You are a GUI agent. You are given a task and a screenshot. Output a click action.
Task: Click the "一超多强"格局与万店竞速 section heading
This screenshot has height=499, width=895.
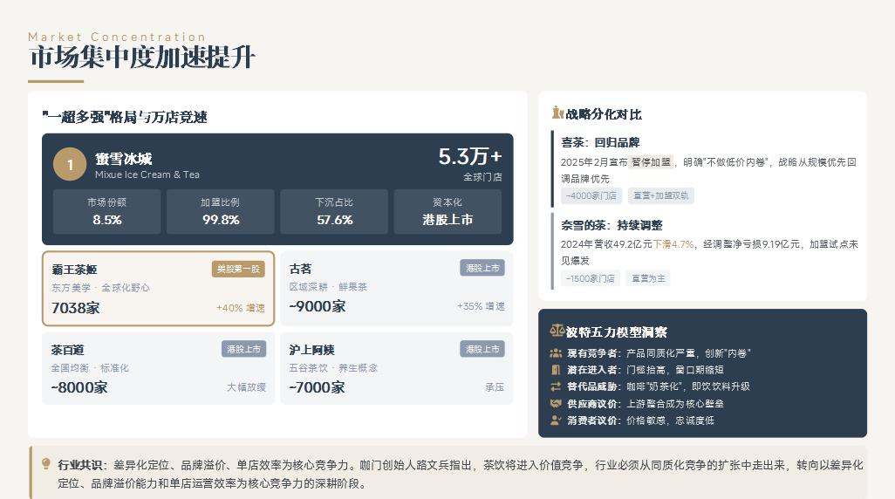coord(125,117)
